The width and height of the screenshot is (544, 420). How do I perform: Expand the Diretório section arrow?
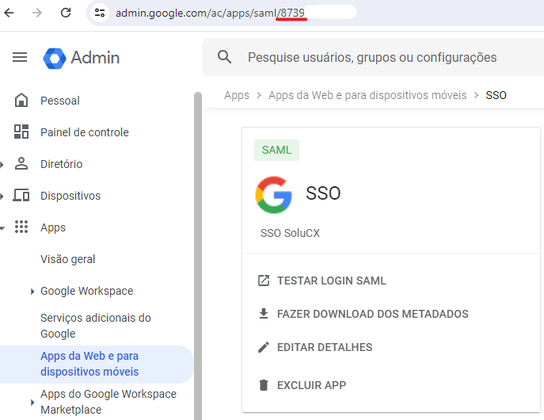click(3, 164)
